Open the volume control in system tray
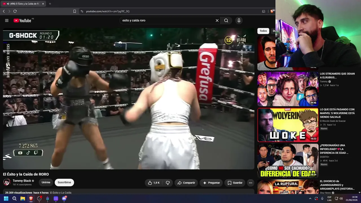 click(341, 198)
